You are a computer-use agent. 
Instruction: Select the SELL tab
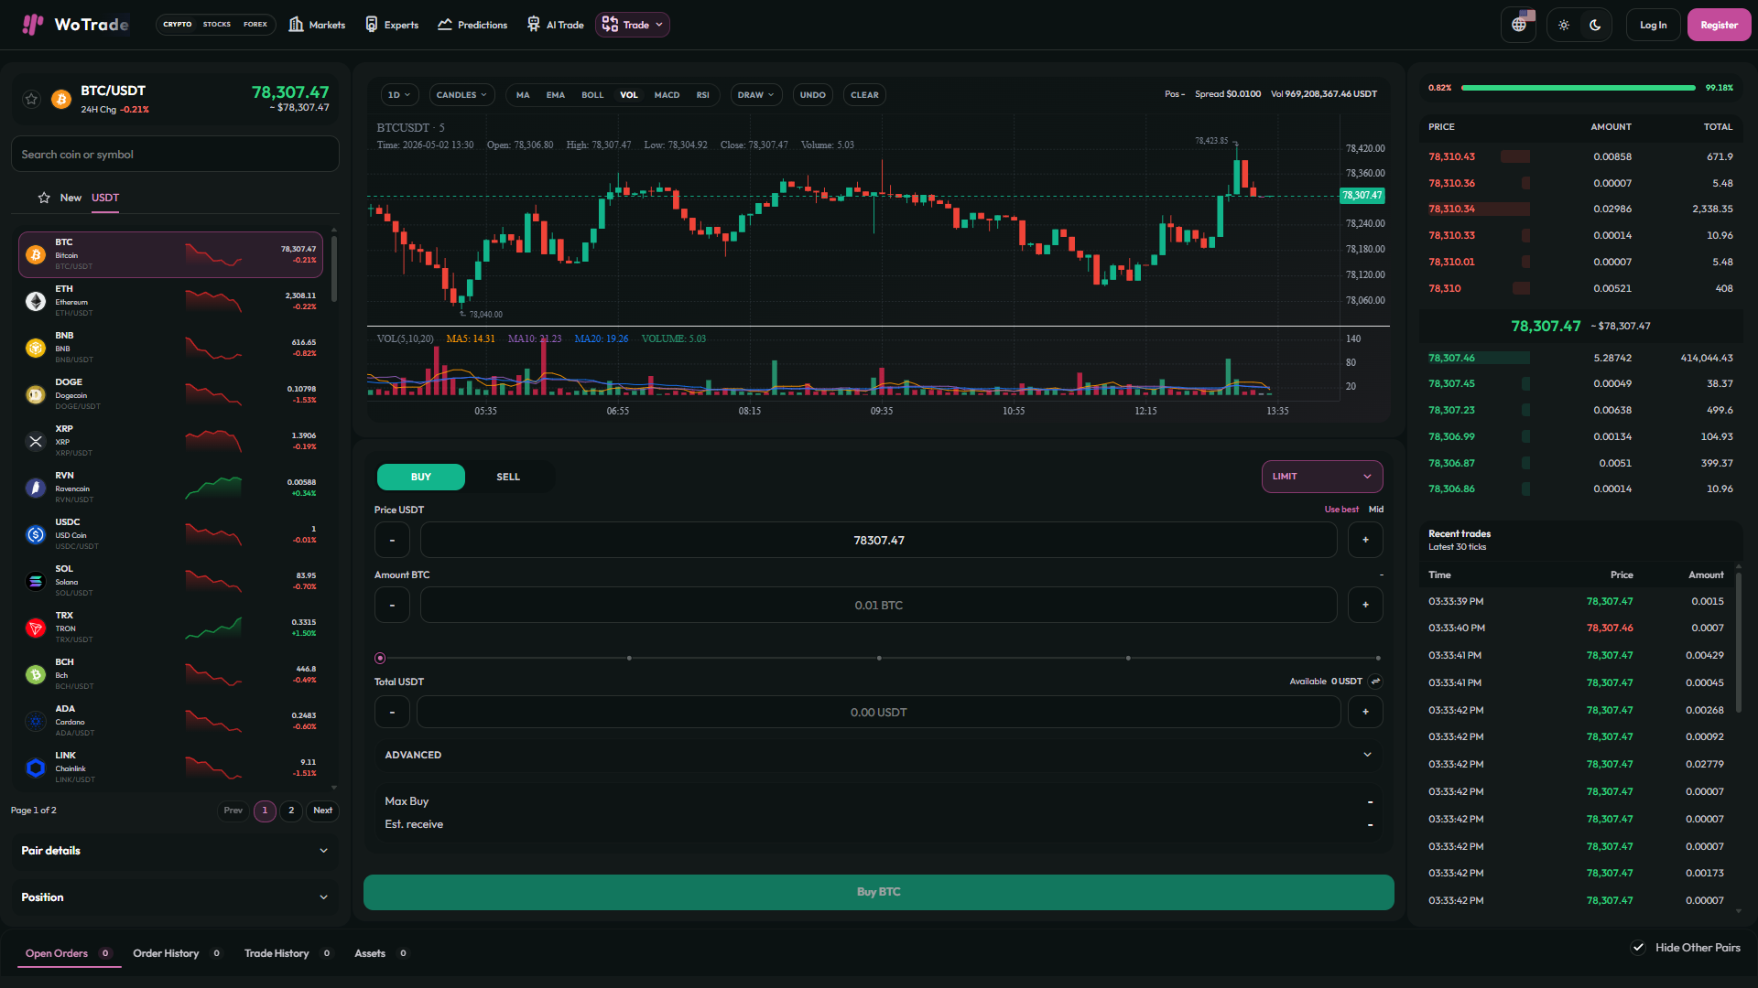click(508, 477)
